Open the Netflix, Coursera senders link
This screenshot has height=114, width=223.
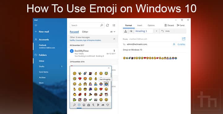tap(85, 40)
